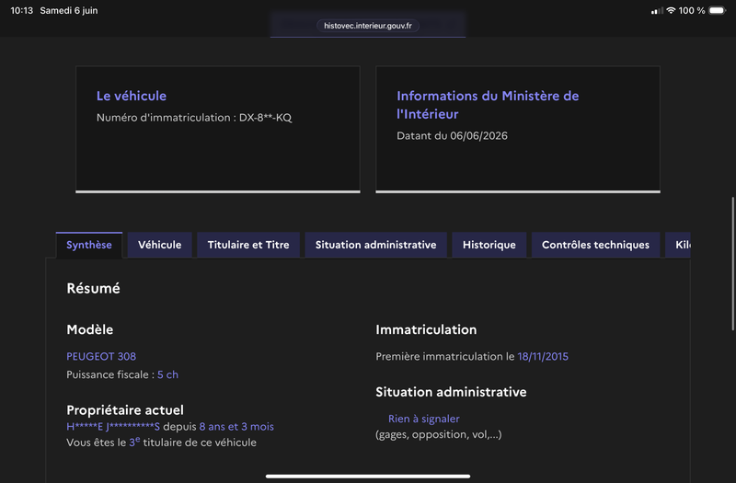736x483 pixels.
Task: Click the Le véhicule card heading
Action: 132,96
